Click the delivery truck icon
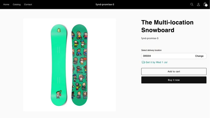Image resolution: width=210 pixels, height=118 pixels. pyautogui.click(x=143, y=62)
